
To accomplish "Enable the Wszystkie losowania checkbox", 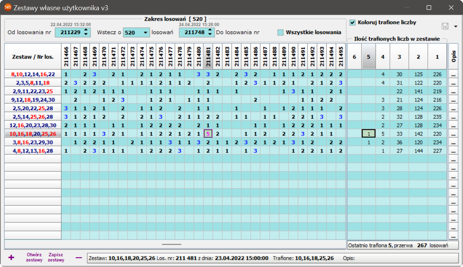I will [x=280, y=32].
